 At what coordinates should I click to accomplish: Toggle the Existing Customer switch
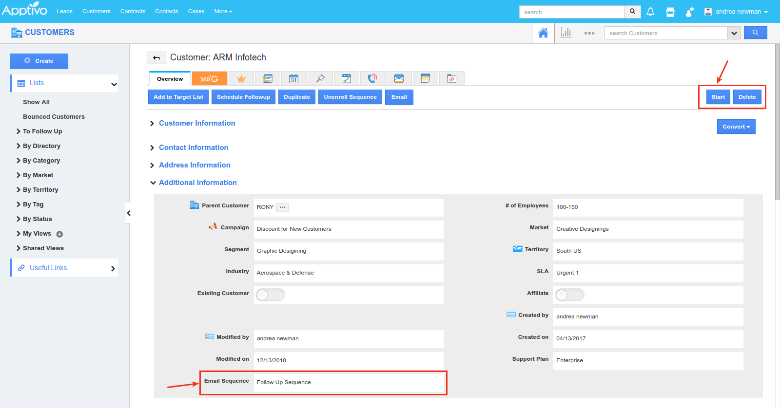click(270, 295)
